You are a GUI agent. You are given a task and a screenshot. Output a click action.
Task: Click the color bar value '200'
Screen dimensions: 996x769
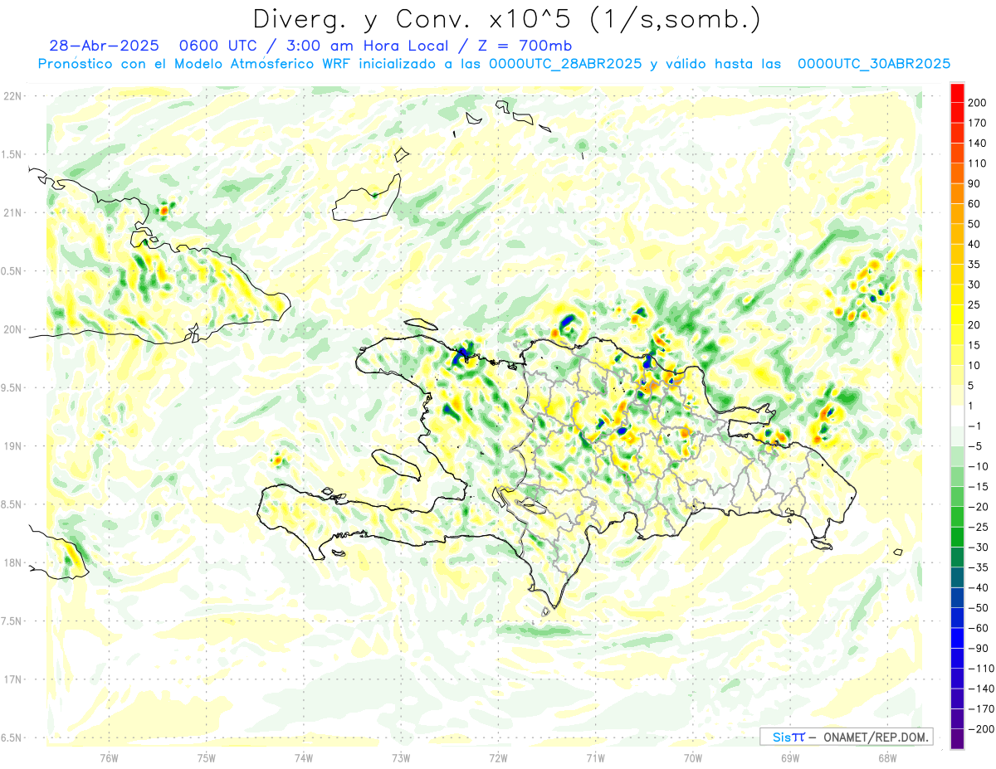coord(977,103)
